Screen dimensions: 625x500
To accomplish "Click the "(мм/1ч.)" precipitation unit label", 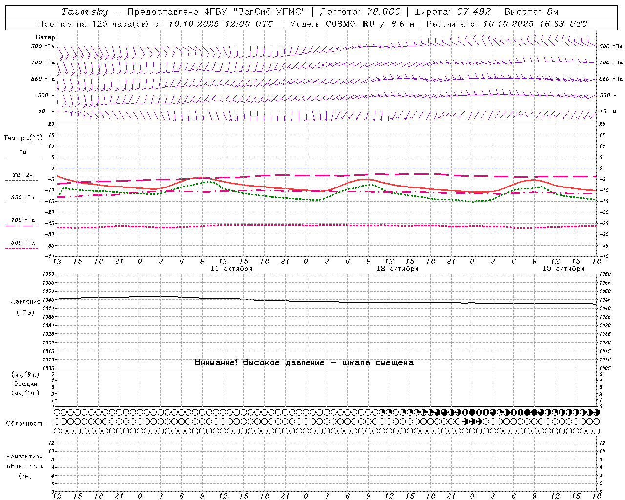I will [x=25, y=394].
